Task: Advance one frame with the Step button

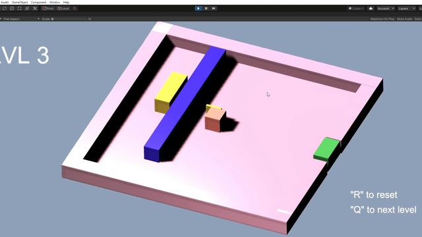Action: coord(214,9)
